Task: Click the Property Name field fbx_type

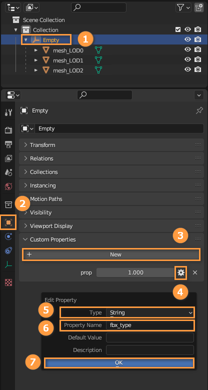Action: pos(150,325)
